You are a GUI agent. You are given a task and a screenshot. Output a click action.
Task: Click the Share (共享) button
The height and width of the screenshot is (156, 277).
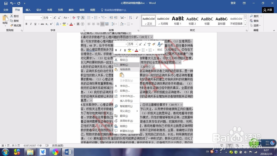268,10
